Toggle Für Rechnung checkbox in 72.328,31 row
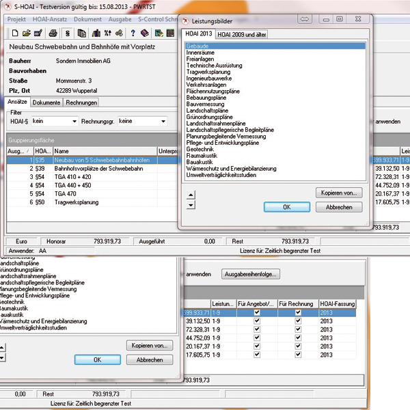Screen dimensions: 410x410 click(298, 329)
